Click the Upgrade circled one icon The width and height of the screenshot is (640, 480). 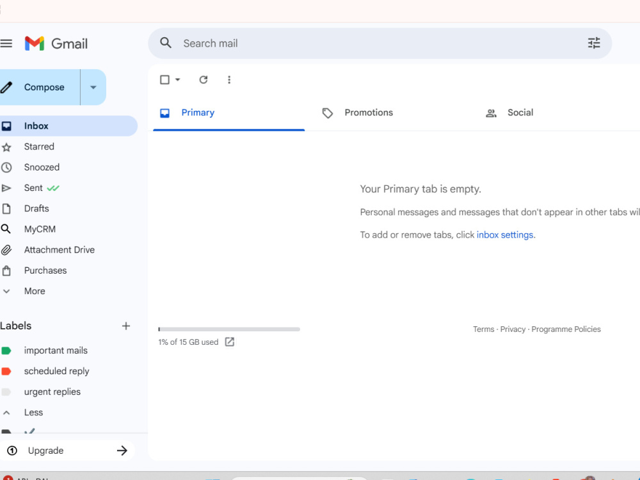(x=12, y=451)
